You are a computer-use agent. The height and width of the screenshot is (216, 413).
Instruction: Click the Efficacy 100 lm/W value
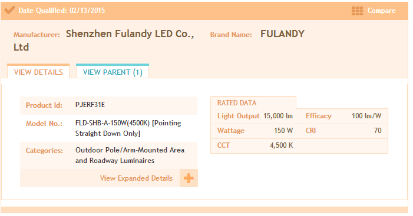click(x=366, y=116)
